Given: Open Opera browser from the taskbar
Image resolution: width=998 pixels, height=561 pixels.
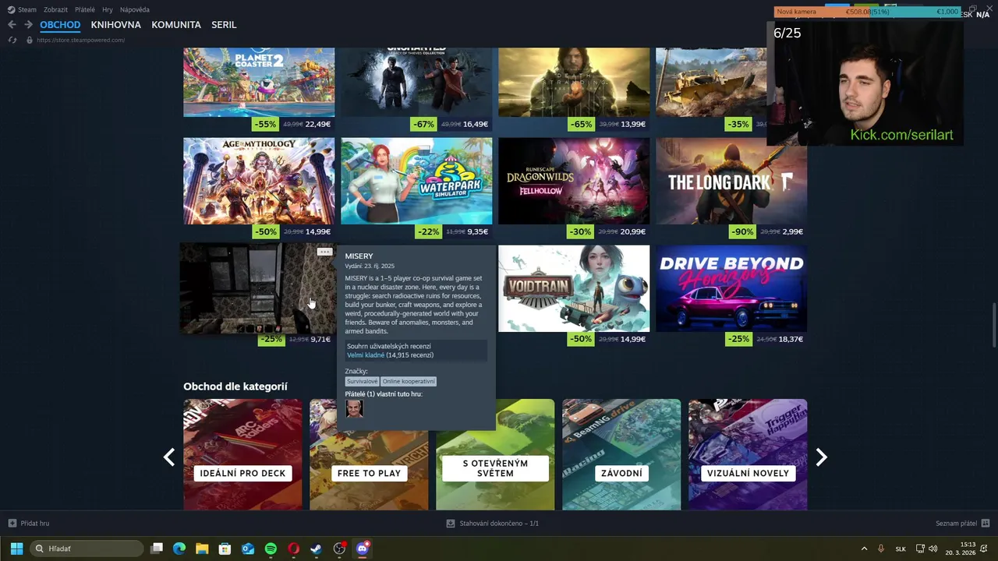Looking at the screenshot, I should (x=293, y=549).
